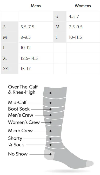Select the mens S size cell
This screenshot has height=175, width=100.
pos(10,27)
